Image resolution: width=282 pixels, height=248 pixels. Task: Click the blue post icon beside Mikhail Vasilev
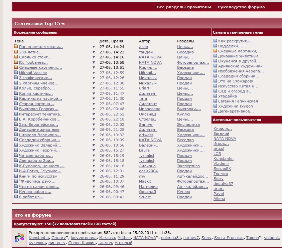pyautogui.click(x=16, y=73)
